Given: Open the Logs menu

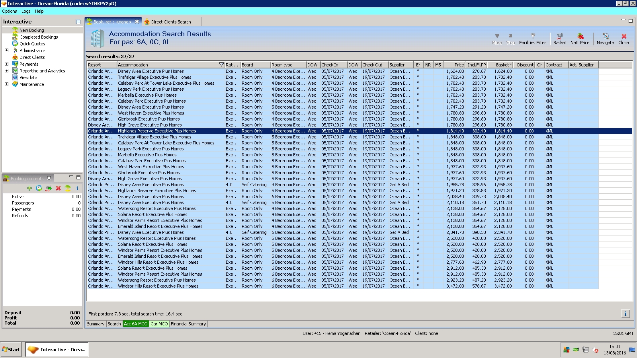Looking at the screenshot, I should [x=26, y=11].
